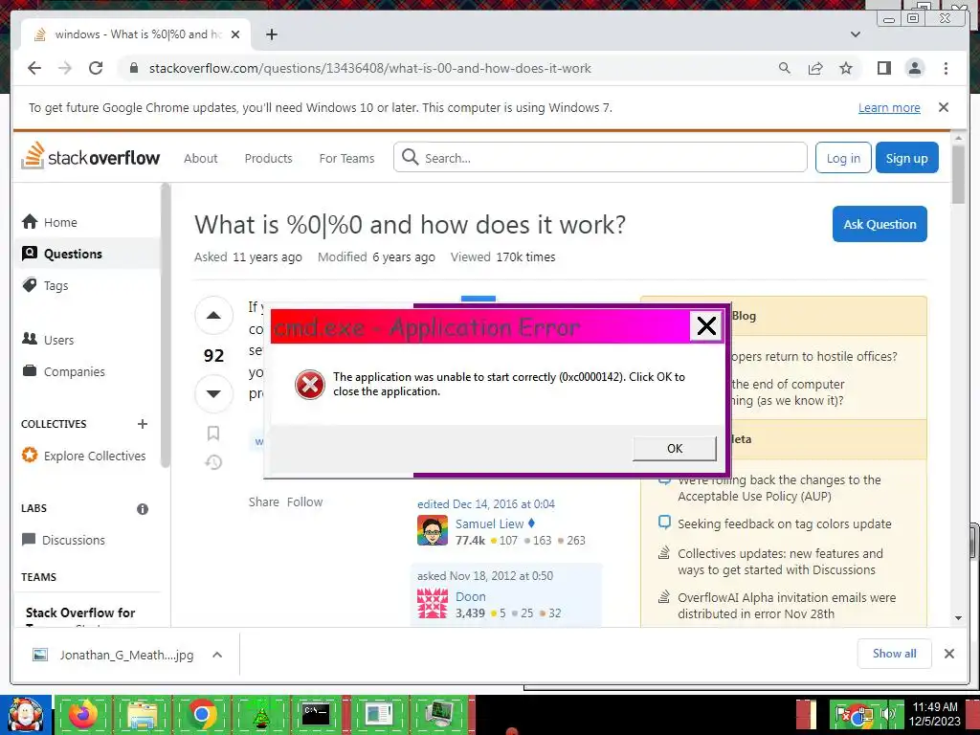Expand the tab search chevron
Image resolution: width=980 pixels, height=735 pixels.
[856, 34]
